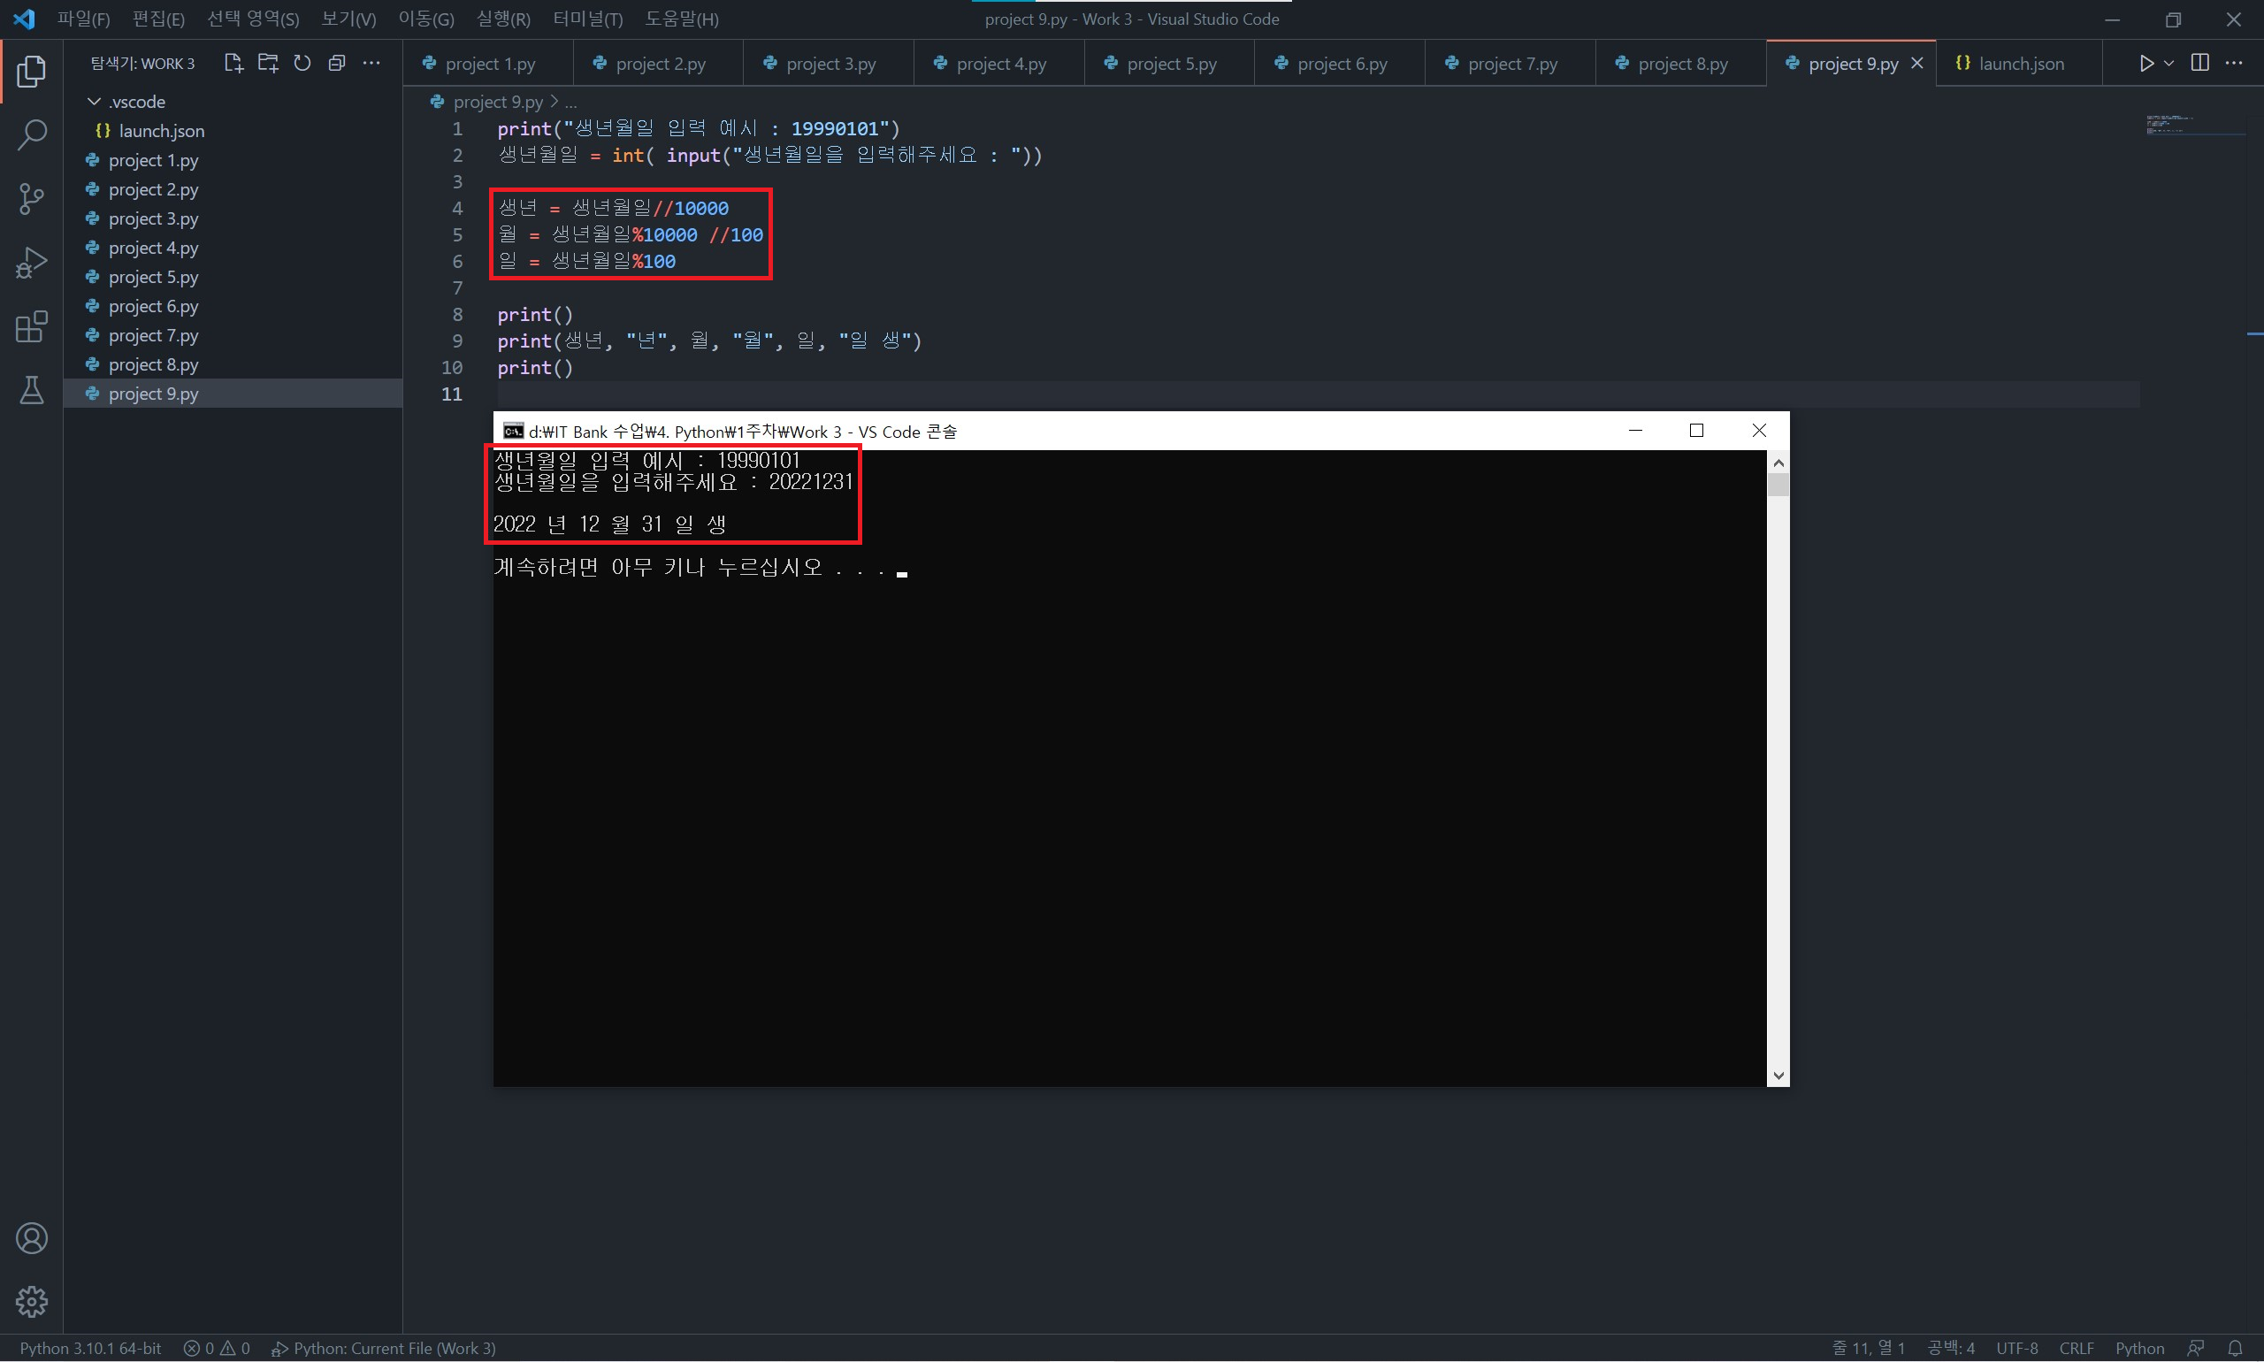The width and height of the screenshot is (2264, 1362).
Task: Collapse all folders in explorer
Action: (337, 64)
